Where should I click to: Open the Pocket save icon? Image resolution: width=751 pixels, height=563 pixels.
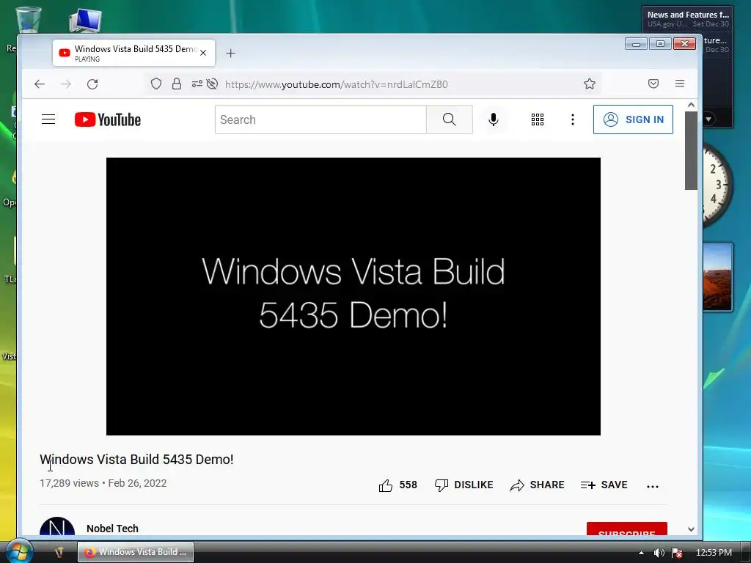click(x=653, y=84)
